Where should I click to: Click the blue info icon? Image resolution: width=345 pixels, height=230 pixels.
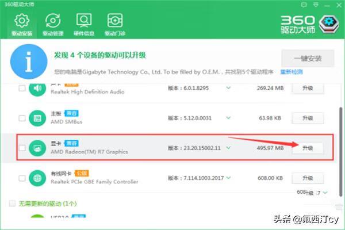pos(29,62)
